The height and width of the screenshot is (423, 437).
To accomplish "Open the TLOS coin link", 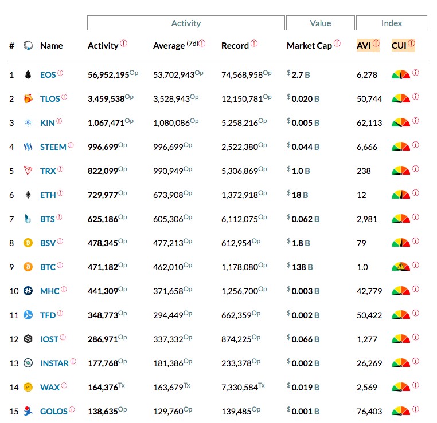I will tap(50, 99).
